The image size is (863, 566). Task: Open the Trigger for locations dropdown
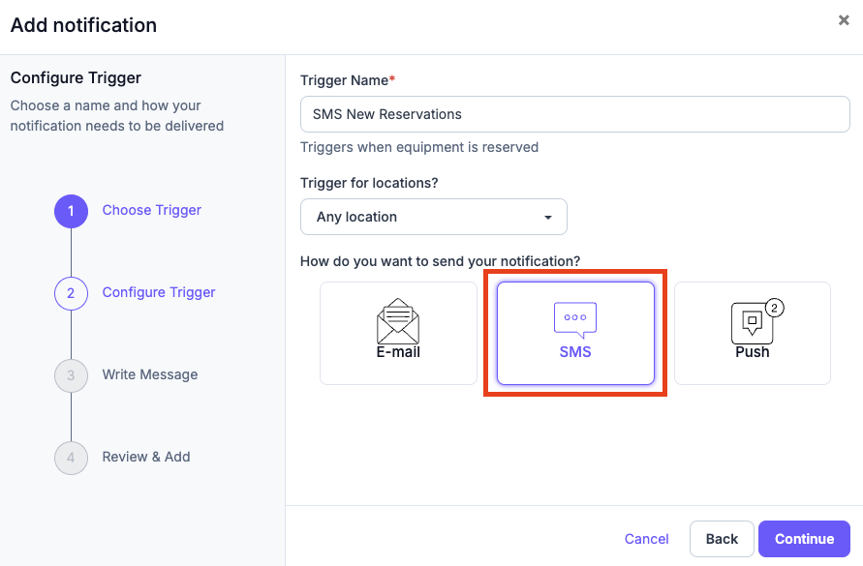433,217
